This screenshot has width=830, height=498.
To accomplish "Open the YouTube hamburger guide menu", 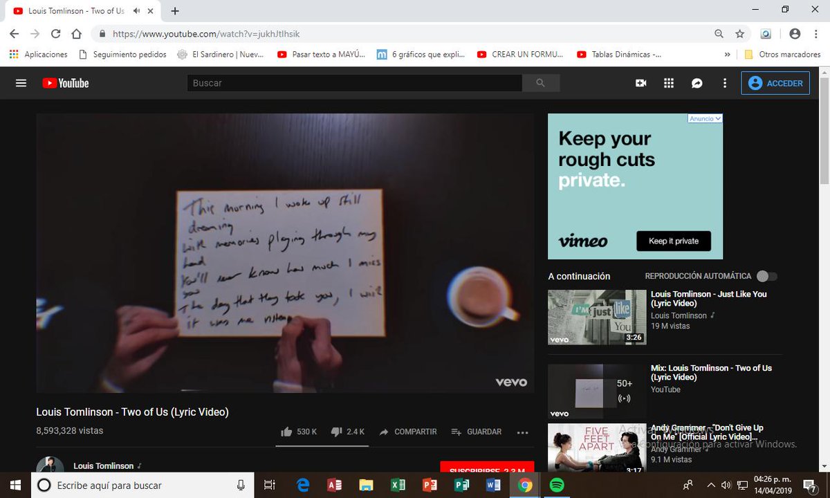I will [x=21, y=83].
